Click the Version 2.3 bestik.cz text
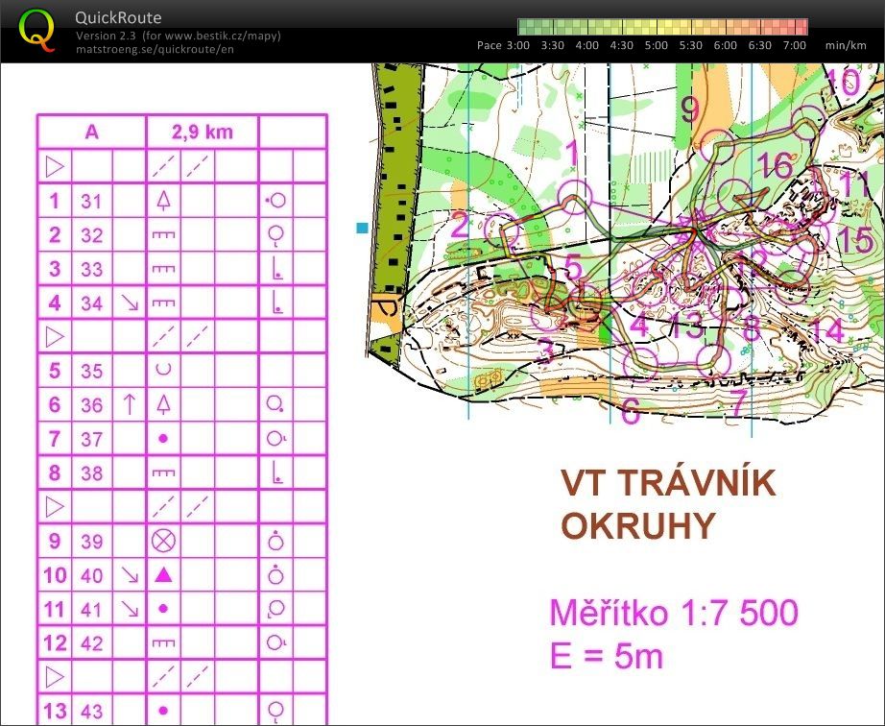The height and width of the screenshot is (726, 885). point(178,36)
